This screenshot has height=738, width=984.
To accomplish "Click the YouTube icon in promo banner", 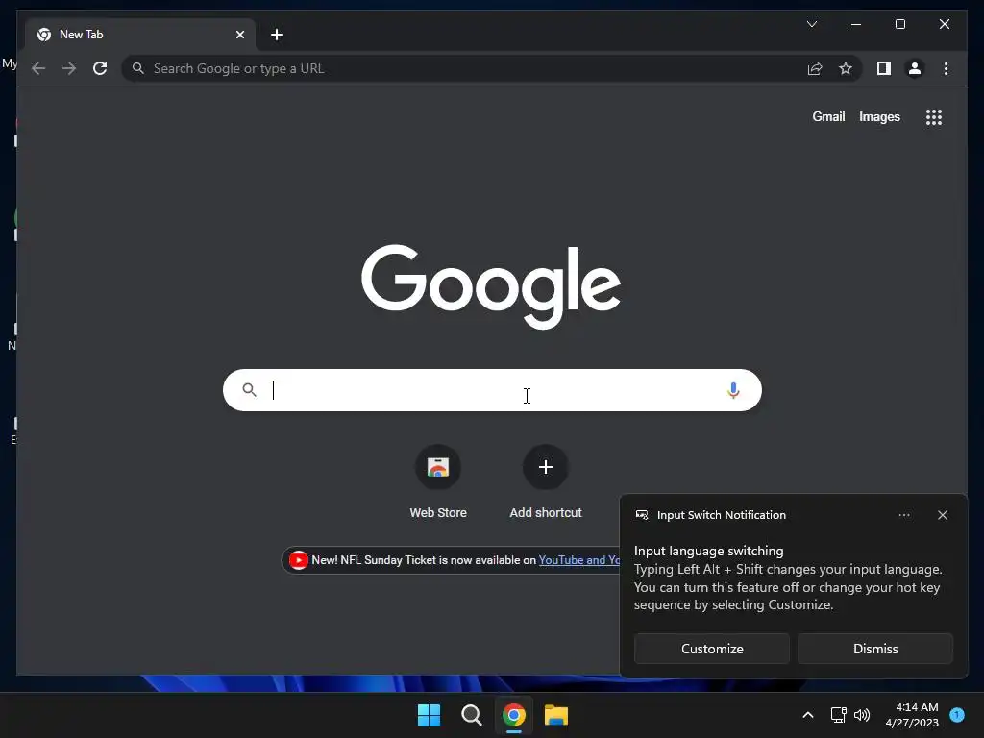I will [299, 560].
